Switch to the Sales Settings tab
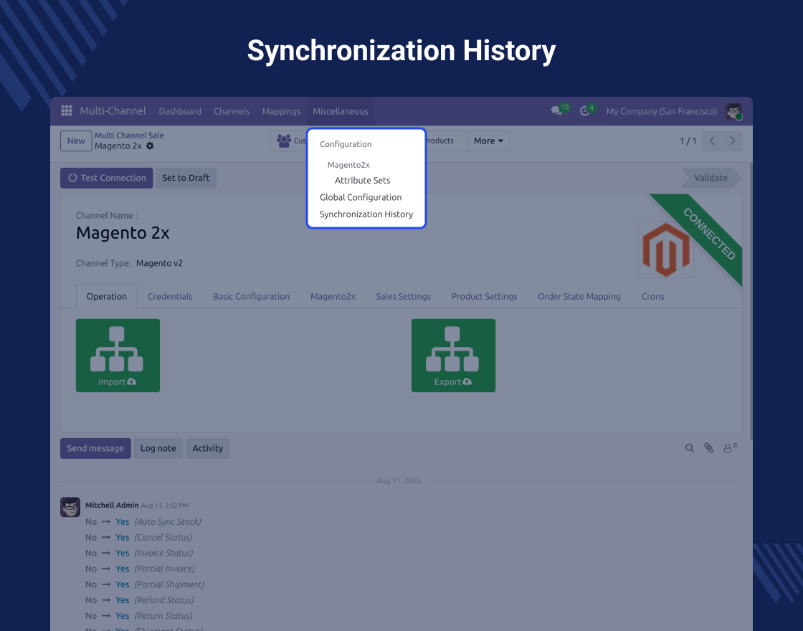The image size is (803, 631). point(403,297)
